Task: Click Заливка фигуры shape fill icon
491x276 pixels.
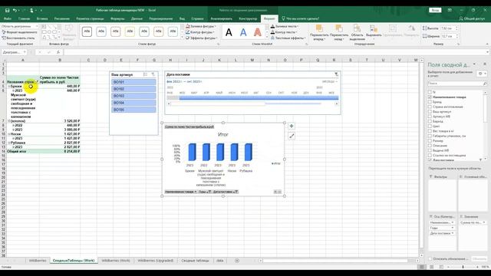Action: 188,26
